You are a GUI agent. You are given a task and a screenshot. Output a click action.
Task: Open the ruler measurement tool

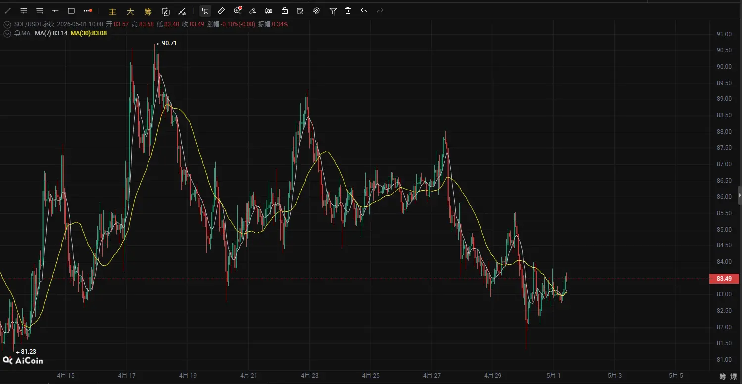[221, 11]
